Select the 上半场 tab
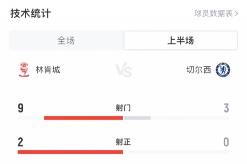 (x=180, y=41)
